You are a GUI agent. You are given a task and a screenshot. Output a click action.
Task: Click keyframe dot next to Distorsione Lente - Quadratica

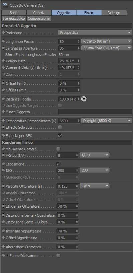coord(3,215)
